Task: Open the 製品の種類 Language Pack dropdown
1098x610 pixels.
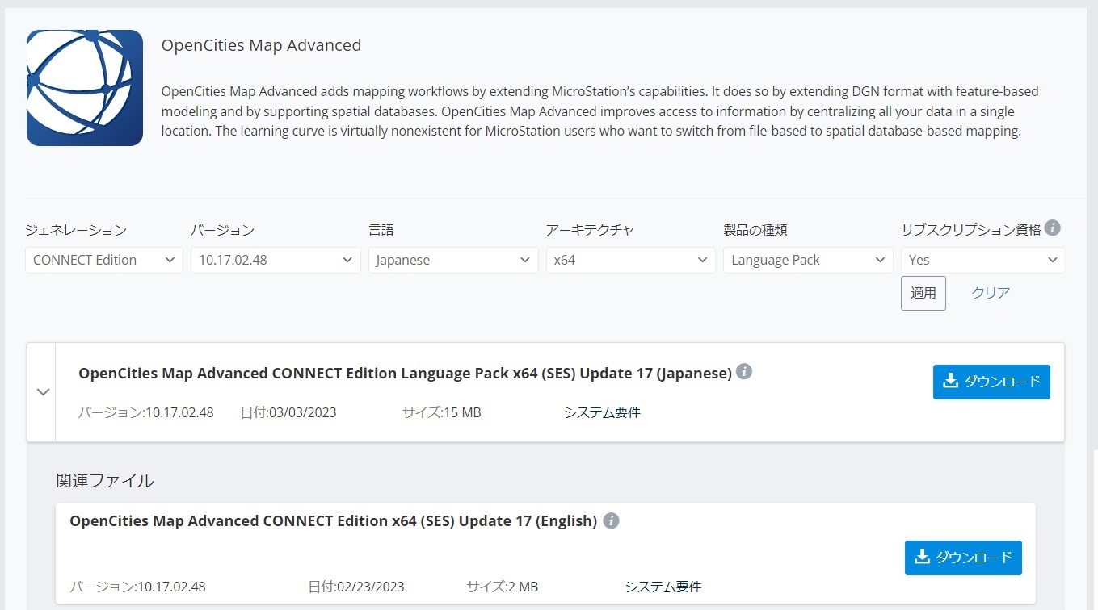Action: pyautogui.click(x=808, y=260)
